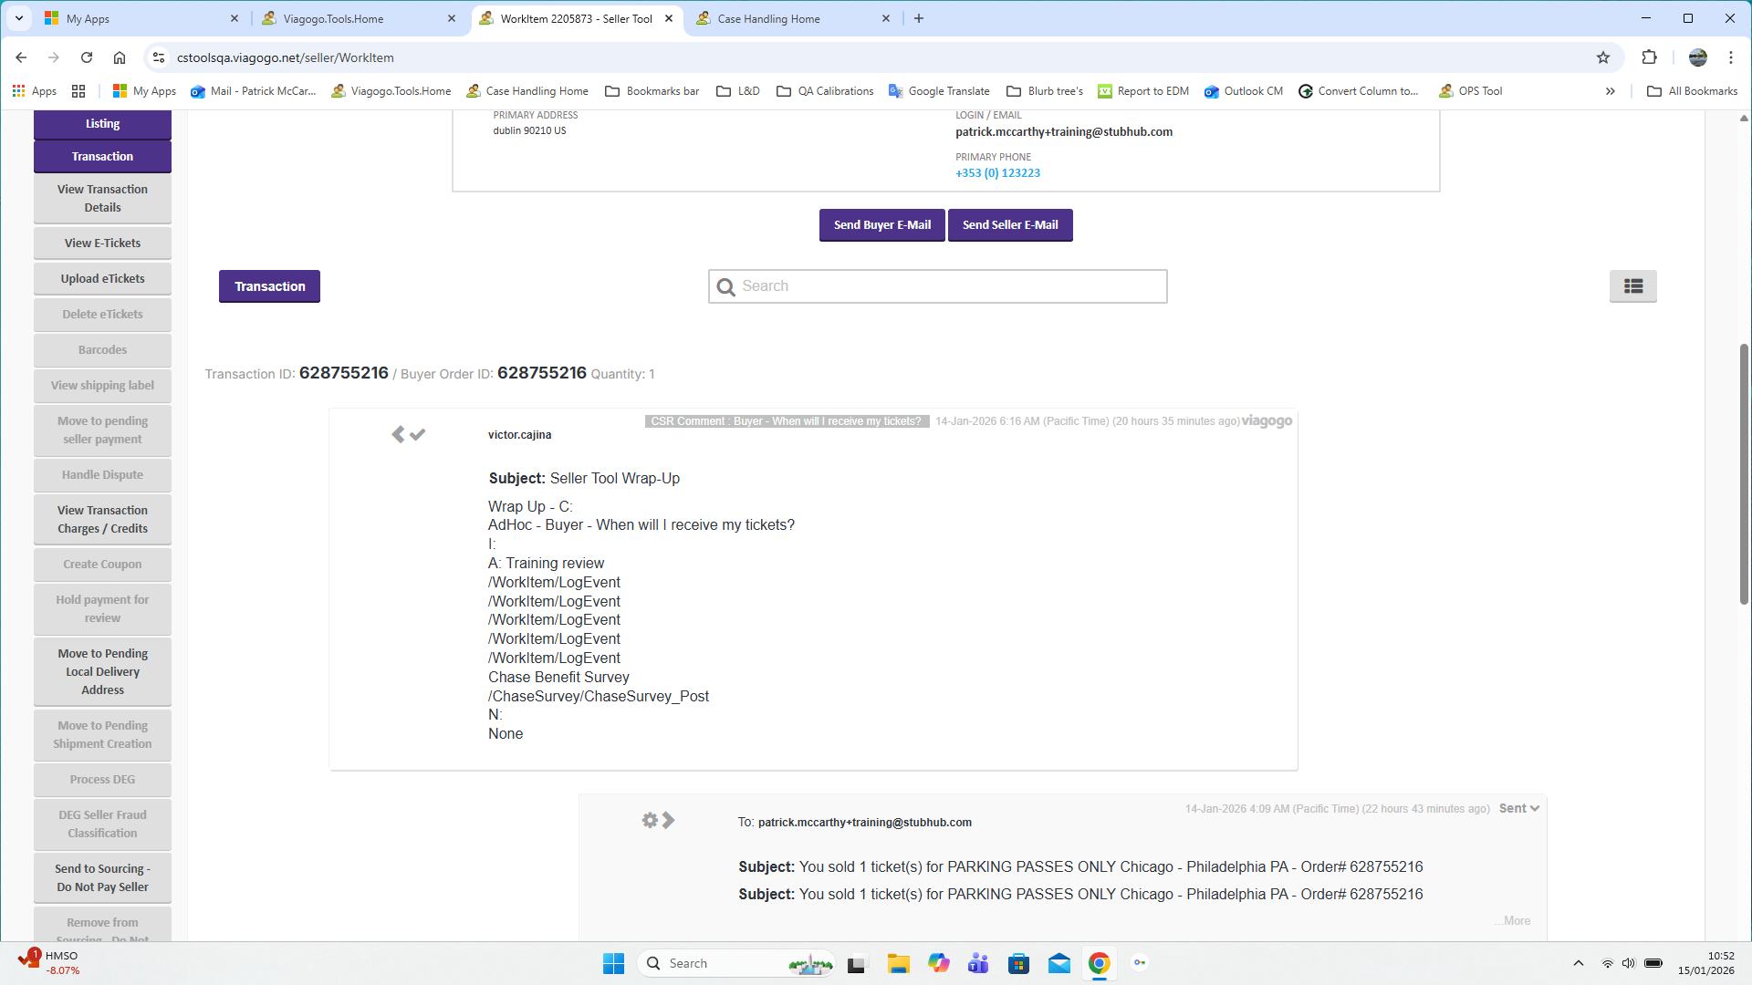The image size is (1752, 985).
Task: Click the page vertical scrollbar thumb
Action: click(x=1744, y=474)
